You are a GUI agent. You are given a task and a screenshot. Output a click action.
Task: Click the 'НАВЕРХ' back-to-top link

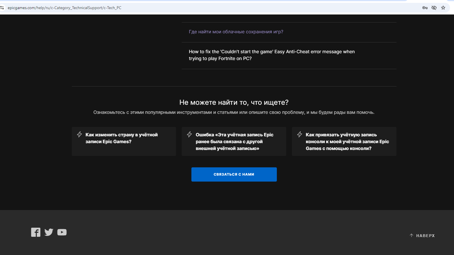422,236
